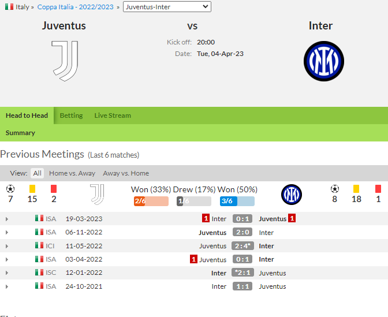This screenshot has width=388, height=317.
Task: Click the large Juventus club logo
Action: (64, 61)
